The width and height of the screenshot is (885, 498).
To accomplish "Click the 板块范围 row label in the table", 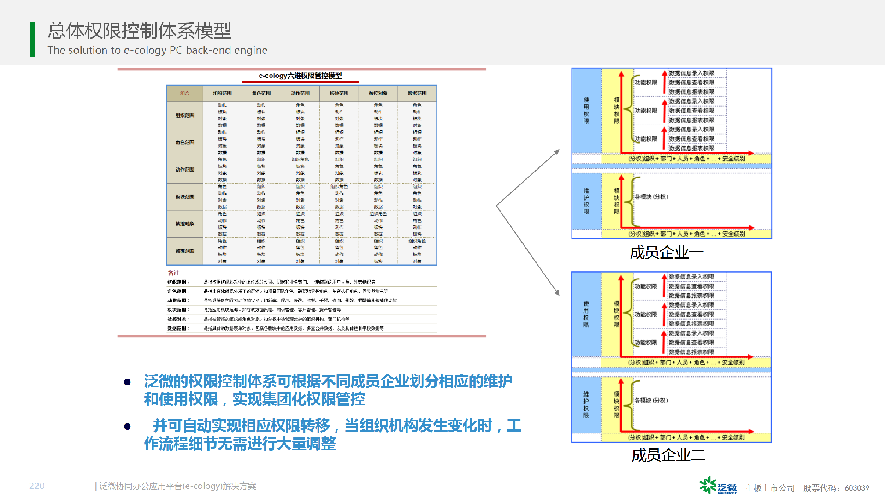I will coord(185,197).
